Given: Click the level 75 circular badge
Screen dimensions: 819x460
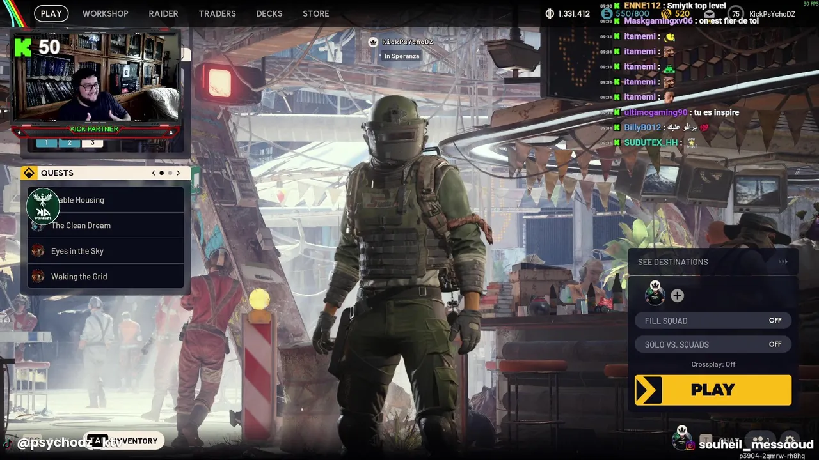Looking at the screenshot, I should (736, 14).
